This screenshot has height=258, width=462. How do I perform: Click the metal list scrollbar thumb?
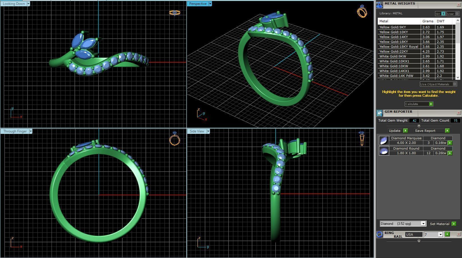(x=458, y=33)
